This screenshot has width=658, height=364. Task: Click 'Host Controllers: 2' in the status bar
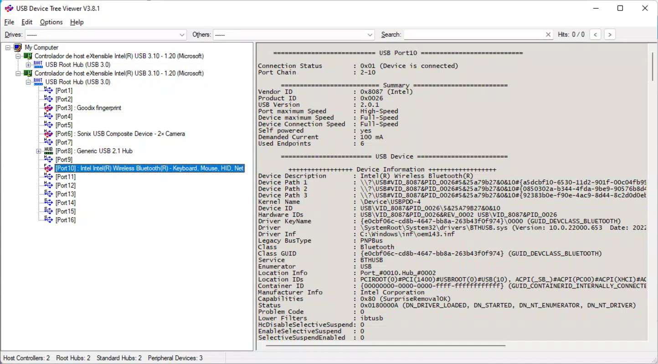click(x=27, y=358)
